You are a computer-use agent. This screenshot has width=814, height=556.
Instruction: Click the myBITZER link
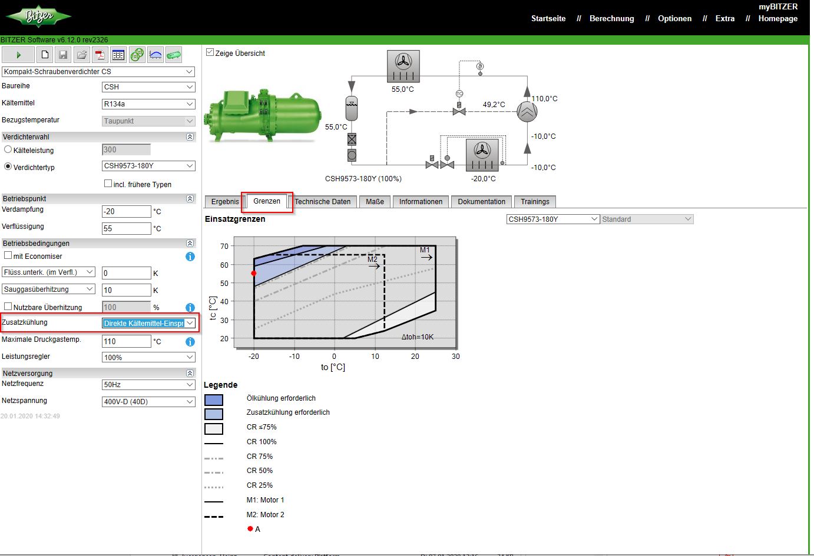point(778,6)
